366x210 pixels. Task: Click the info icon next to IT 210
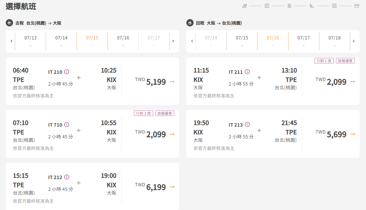(67, 72)
